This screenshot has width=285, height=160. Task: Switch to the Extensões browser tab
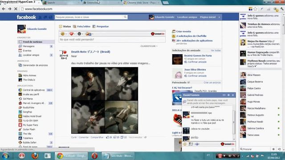pos(101,3)
